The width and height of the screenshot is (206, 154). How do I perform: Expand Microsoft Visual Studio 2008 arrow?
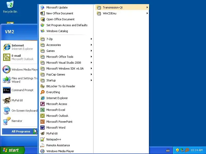coord(91,63)
